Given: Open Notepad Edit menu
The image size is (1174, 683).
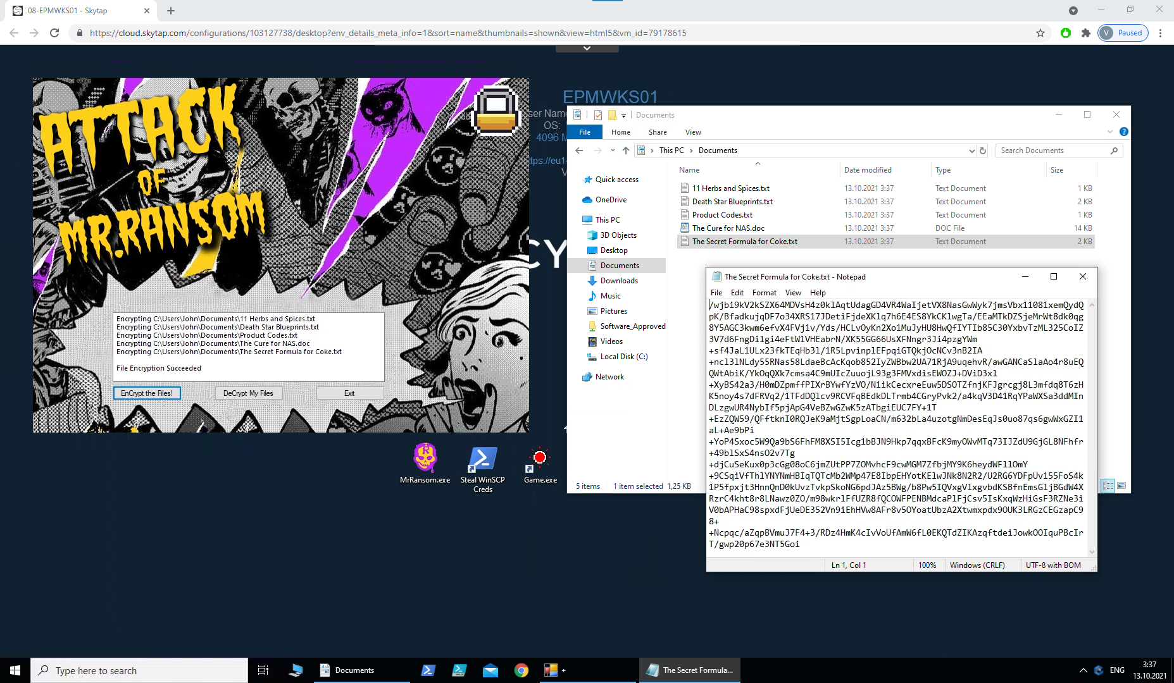Looking at the screenshot, I should click(x=737, y=293).
